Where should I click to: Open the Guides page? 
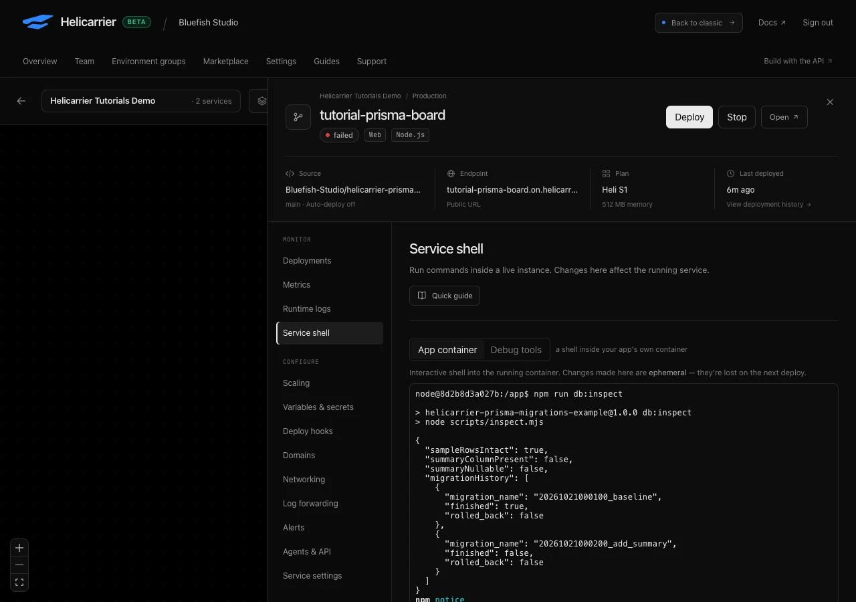326,61
